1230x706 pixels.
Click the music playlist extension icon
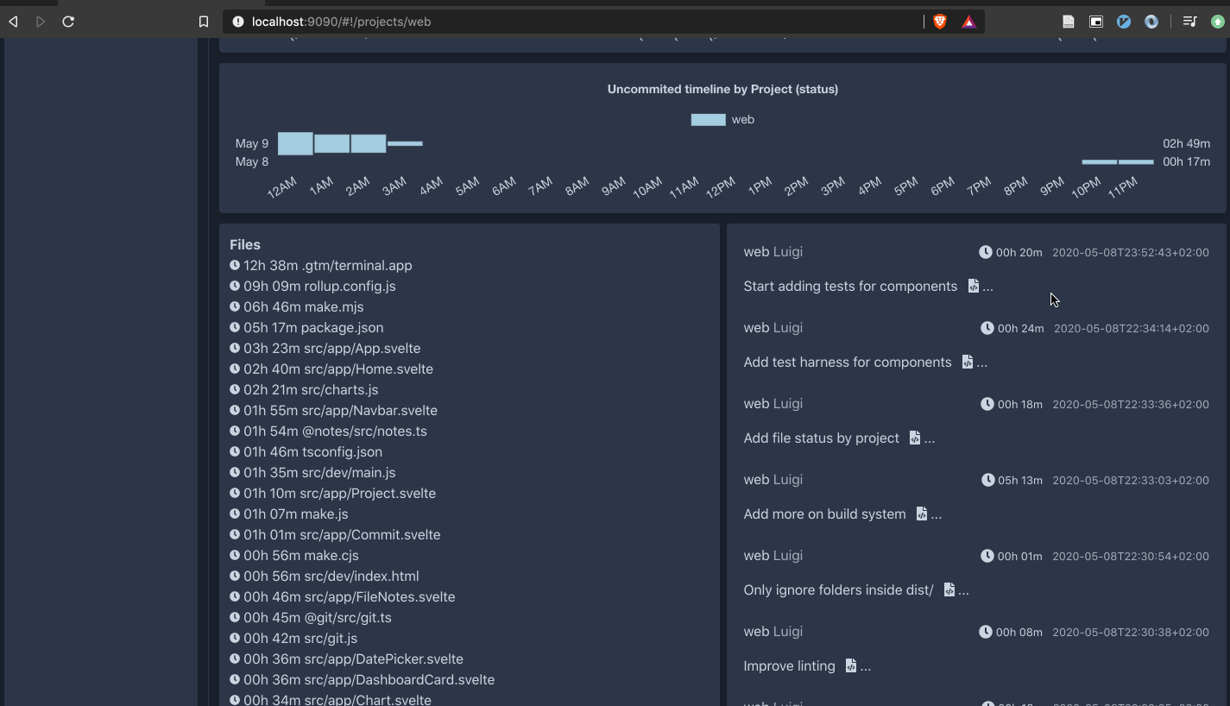coord(1189,21)
